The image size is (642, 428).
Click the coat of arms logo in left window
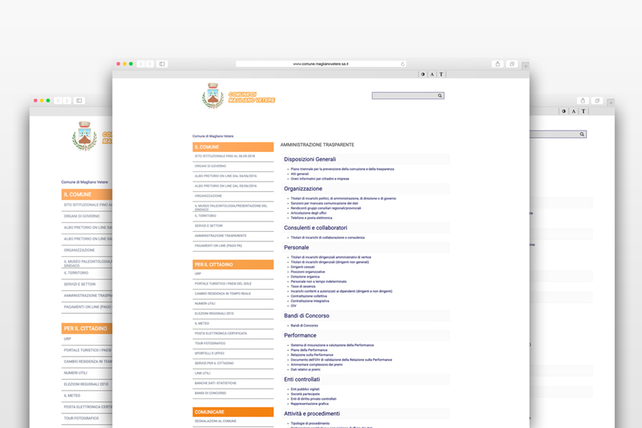click(x=85, y=136)
